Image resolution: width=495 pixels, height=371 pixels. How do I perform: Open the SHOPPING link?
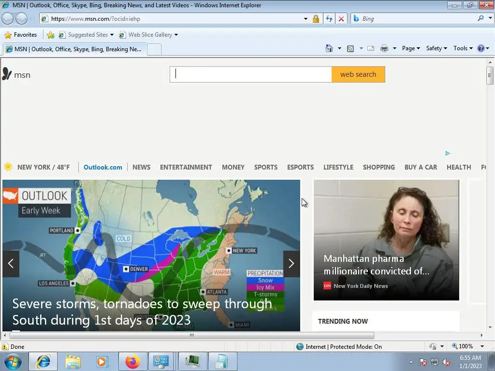[x=379, y=167]
